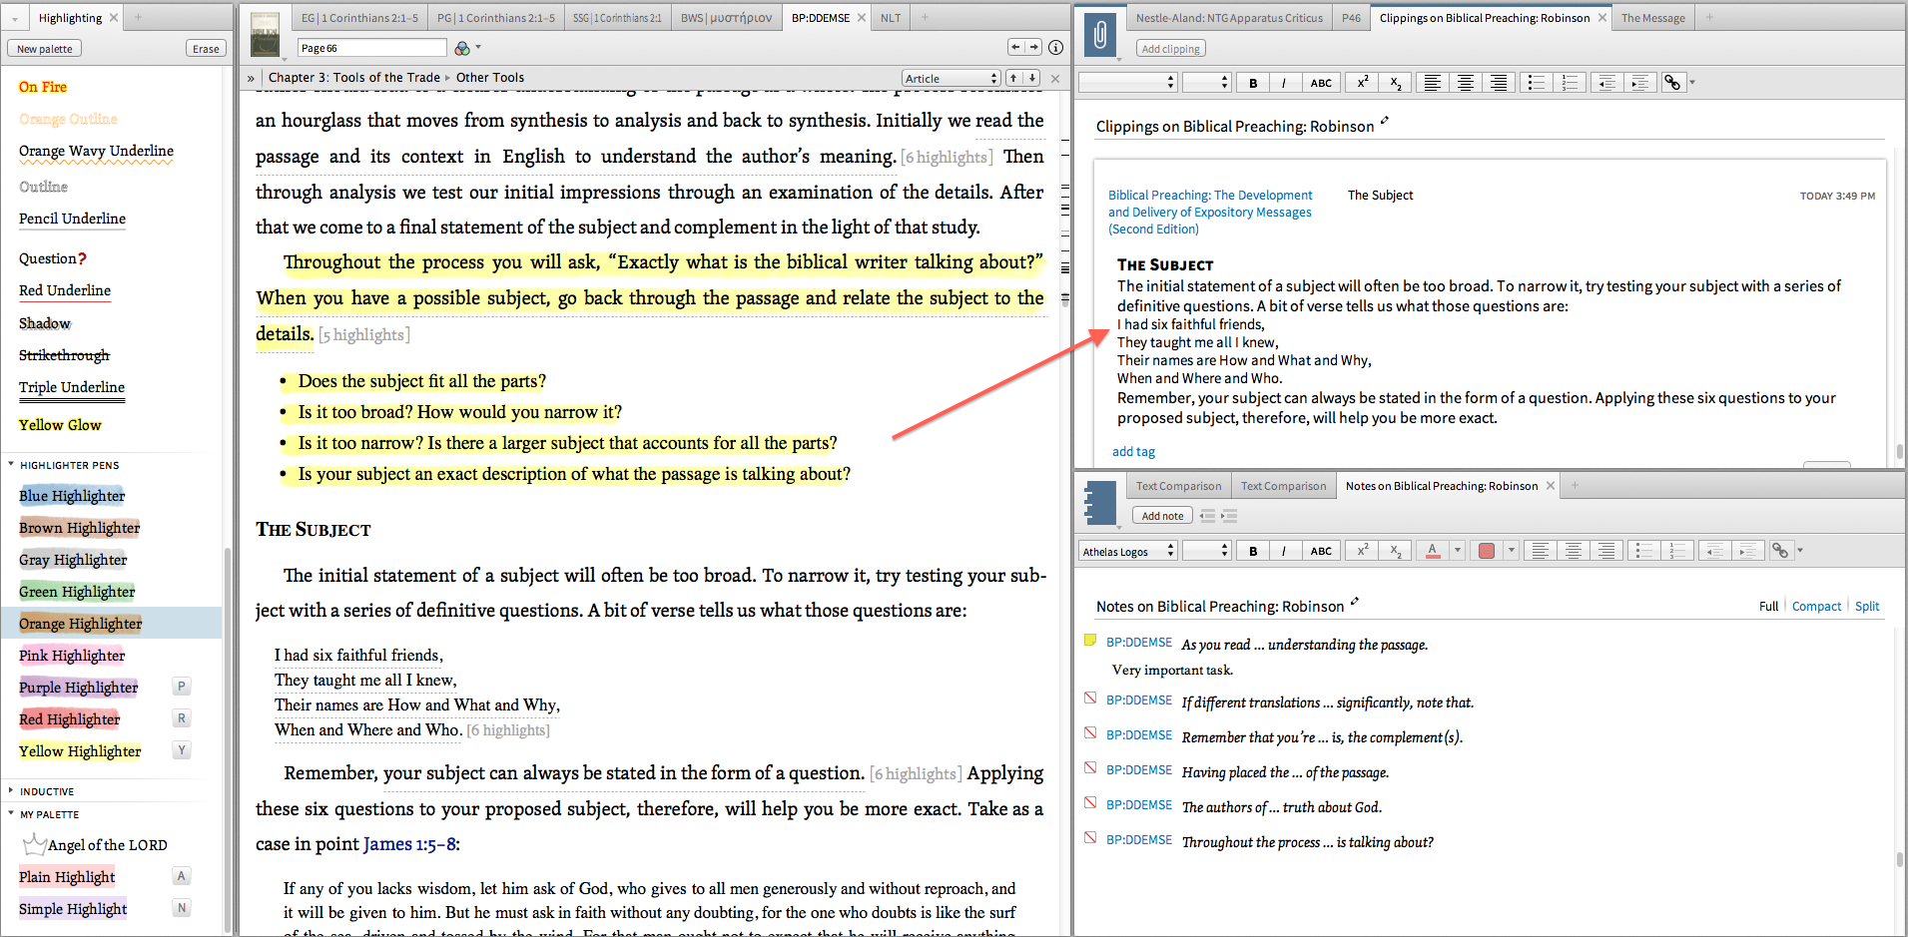Center text in Notes toolbar

1574,551
